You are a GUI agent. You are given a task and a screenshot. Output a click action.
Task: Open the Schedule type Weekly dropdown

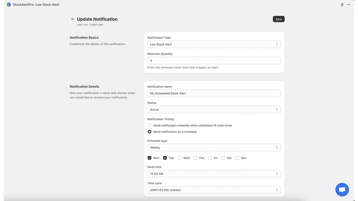(x=214, y=148)
